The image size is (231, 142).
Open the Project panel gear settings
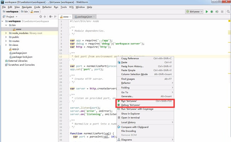[x=51, y=17]
